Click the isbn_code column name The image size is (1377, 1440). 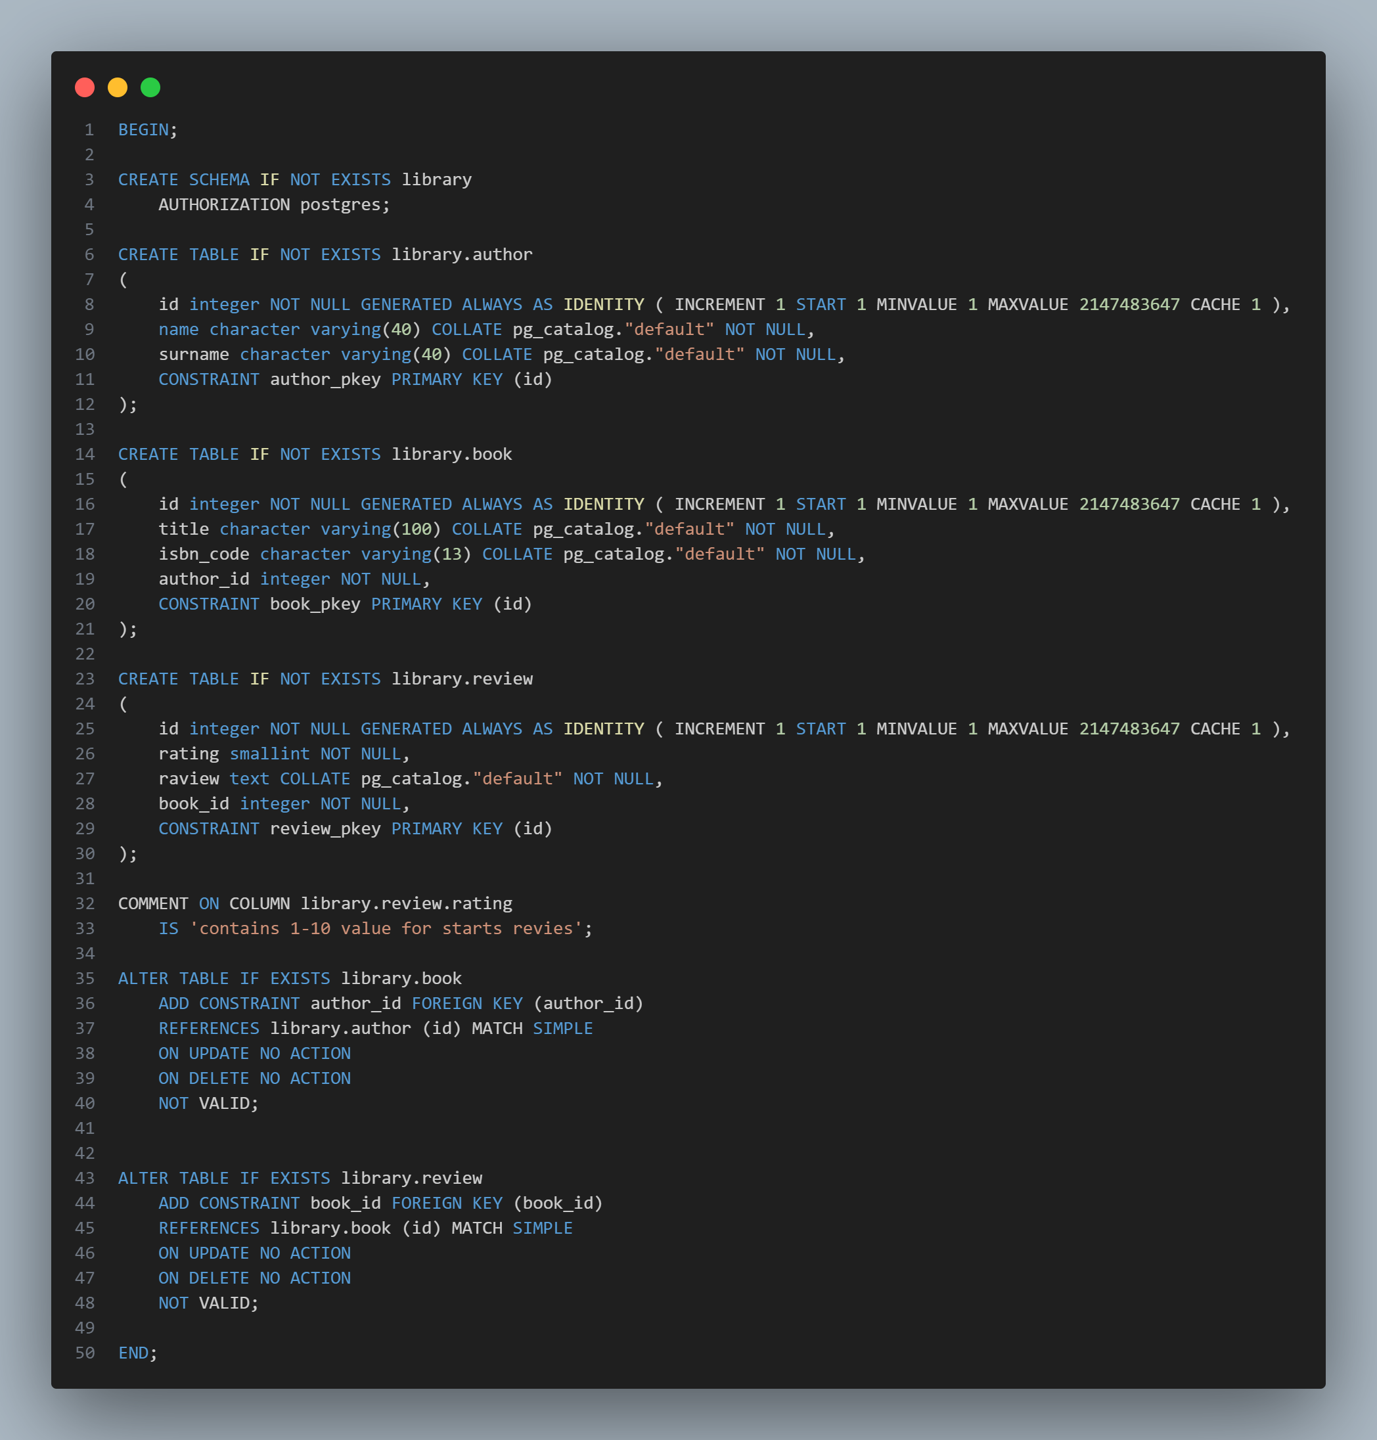pos(203,554)
